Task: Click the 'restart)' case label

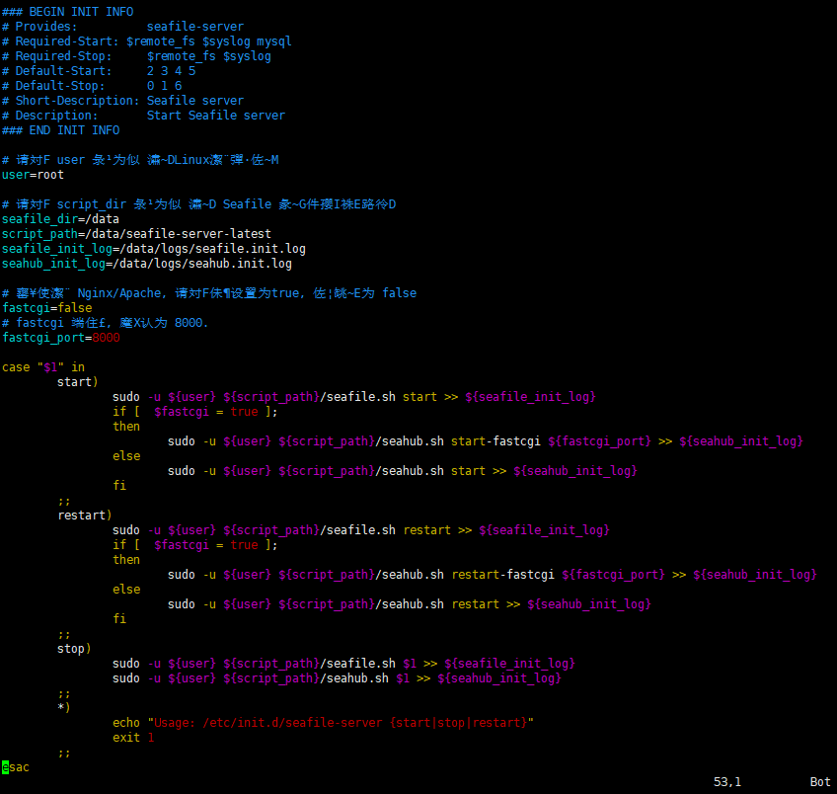Action: (84, 516)
